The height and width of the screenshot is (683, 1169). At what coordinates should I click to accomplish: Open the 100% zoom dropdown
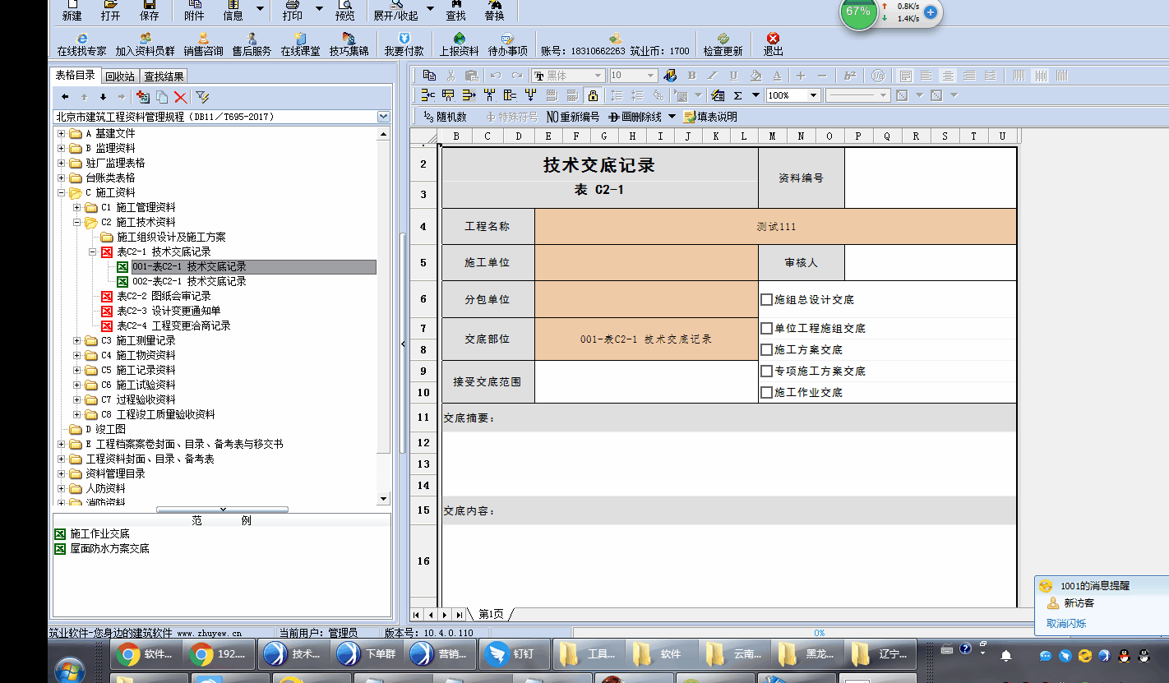click(x=813, y=95)
